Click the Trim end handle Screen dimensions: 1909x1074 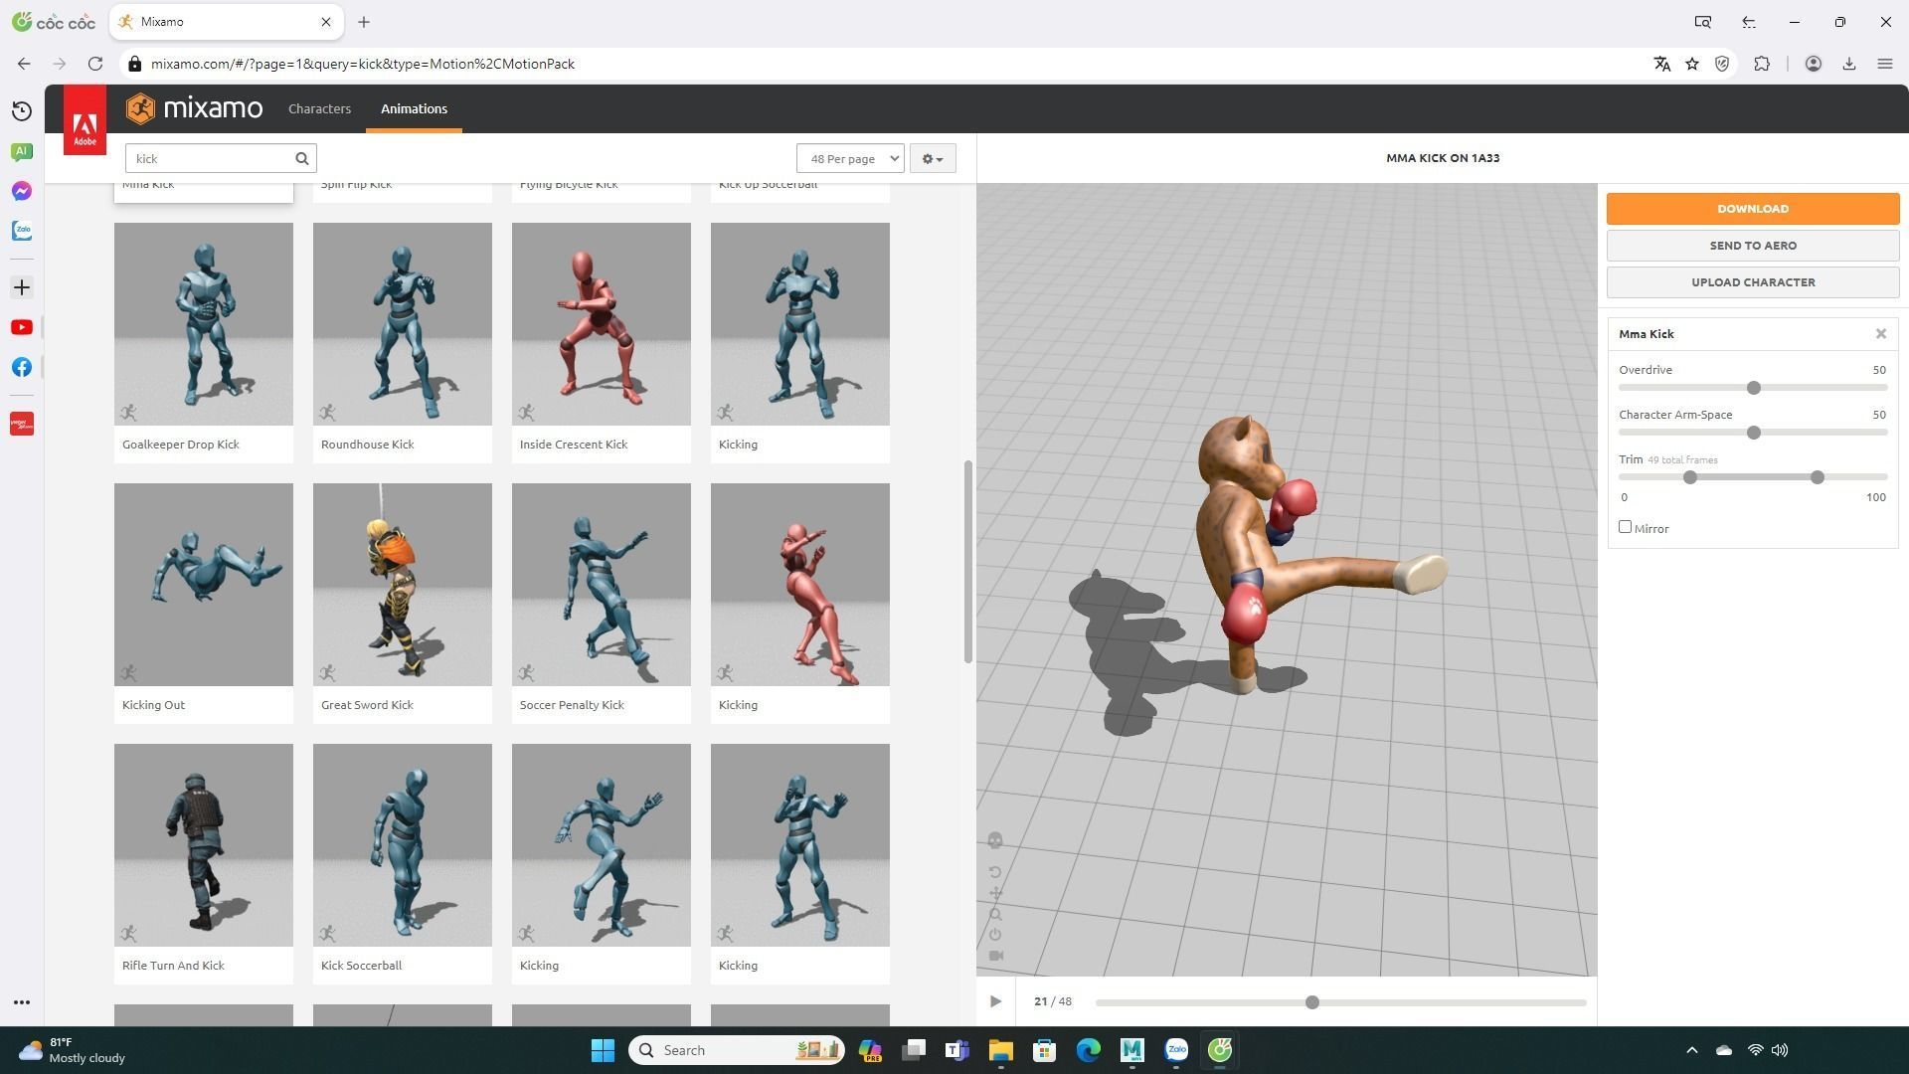(1818, 478)
